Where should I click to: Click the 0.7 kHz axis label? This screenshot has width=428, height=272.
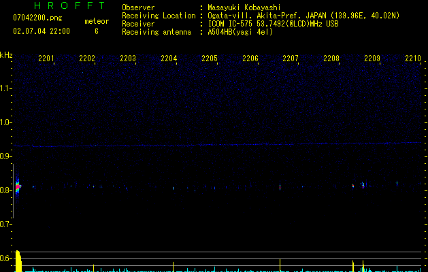[x=5, y=224]
